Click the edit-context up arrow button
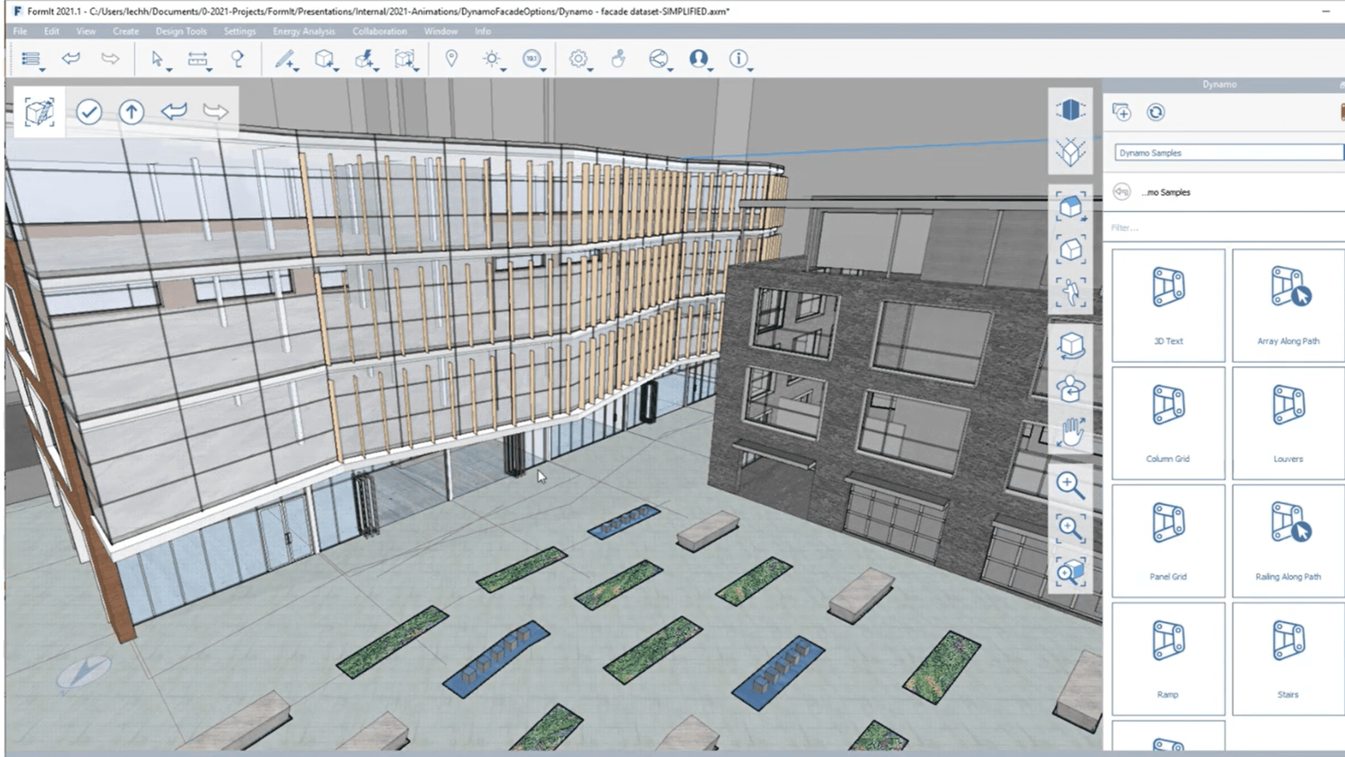This screenshot has height=757, width=1345. (131, 112)
